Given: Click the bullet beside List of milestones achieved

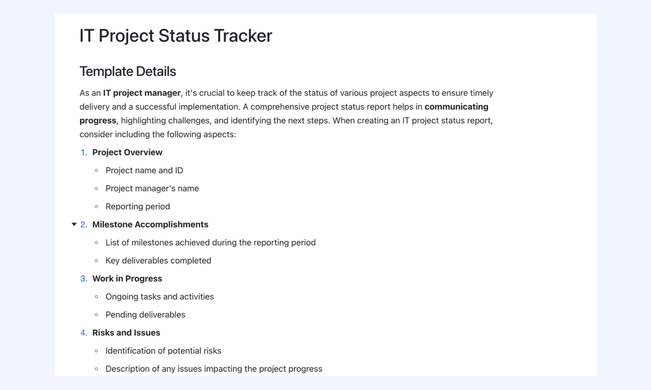Looking at the screenshot, I should tap(96, 242).
